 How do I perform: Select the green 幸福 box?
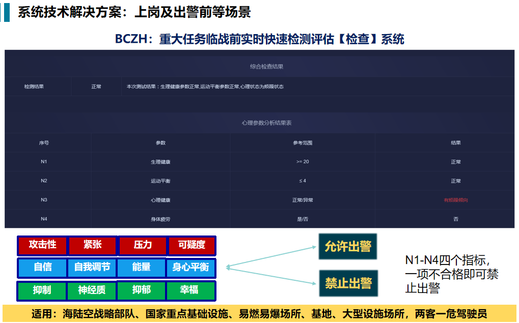(190, 290)
